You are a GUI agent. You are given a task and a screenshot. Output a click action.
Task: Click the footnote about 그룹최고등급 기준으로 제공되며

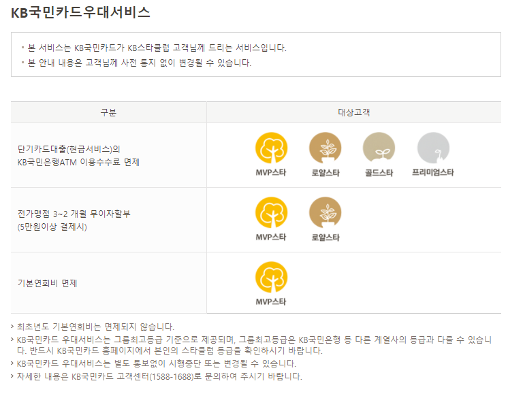[254, 345]
